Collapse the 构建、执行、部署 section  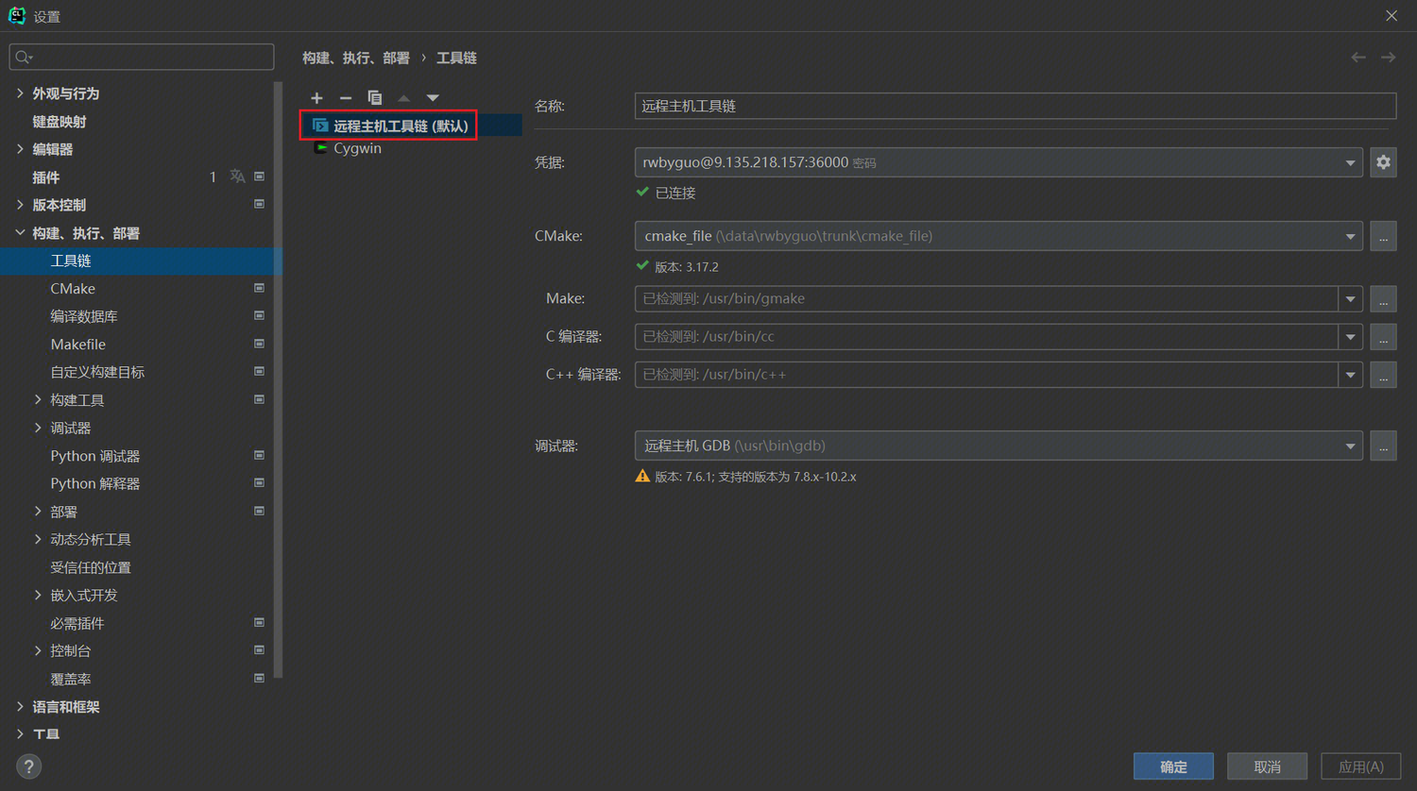(x=20, y=233)
